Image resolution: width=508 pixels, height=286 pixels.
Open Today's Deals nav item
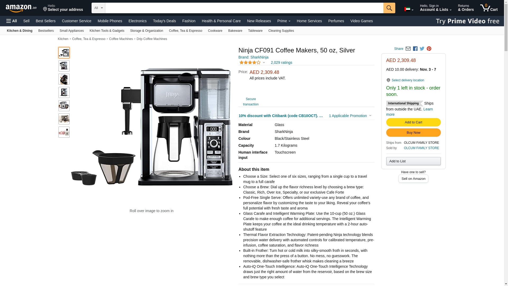pos(164,21)
